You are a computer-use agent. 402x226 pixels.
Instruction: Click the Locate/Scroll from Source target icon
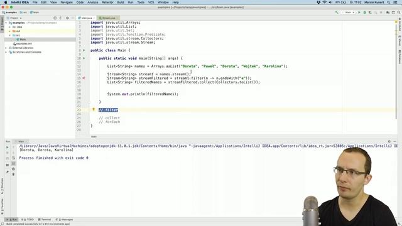[55, 18]
